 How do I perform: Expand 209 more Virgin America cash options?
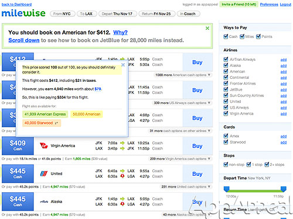tap(180, 159)
